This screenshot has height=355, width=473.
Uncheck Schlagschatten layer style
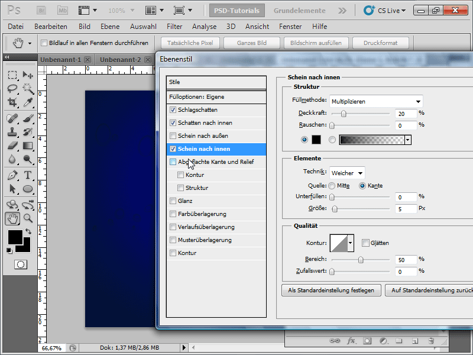coord(173,110)
